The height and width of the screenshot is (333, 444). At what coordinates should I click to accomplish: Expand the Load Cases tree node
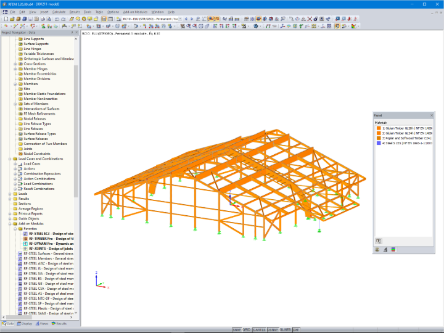[x=15, y=163]
